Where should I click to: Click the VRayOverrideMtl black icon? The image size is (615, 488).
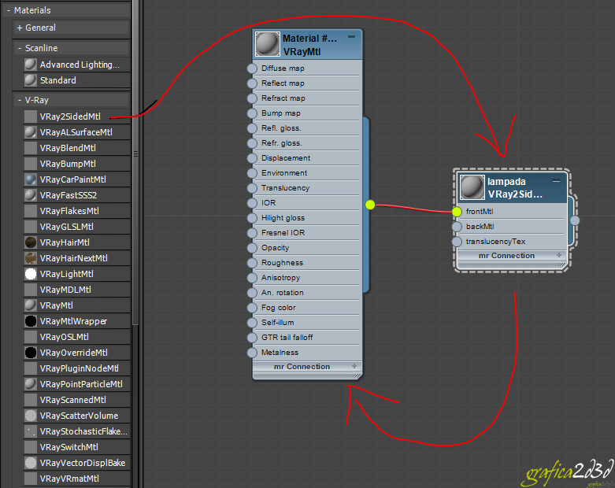[x=31, y=353]
